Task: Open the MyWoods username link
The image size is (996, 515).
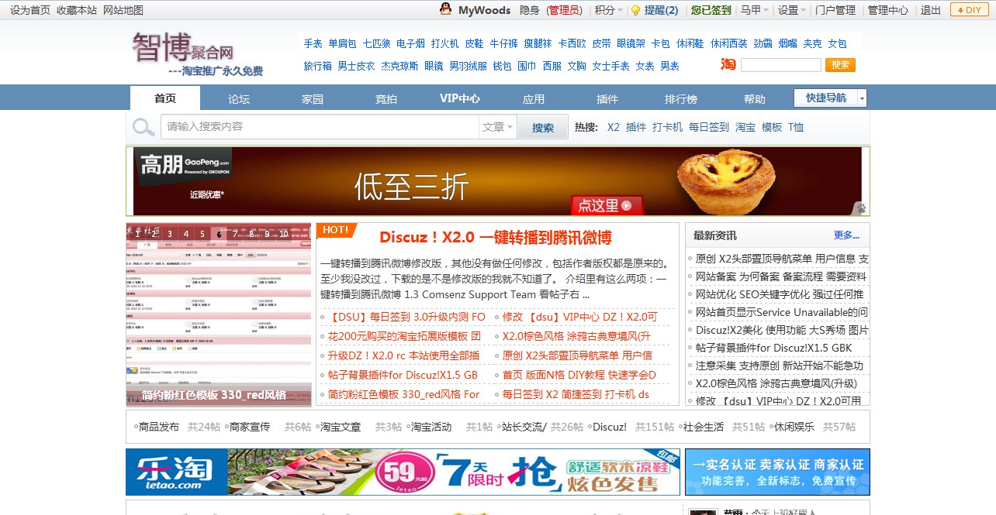Action: pos(485,10)
